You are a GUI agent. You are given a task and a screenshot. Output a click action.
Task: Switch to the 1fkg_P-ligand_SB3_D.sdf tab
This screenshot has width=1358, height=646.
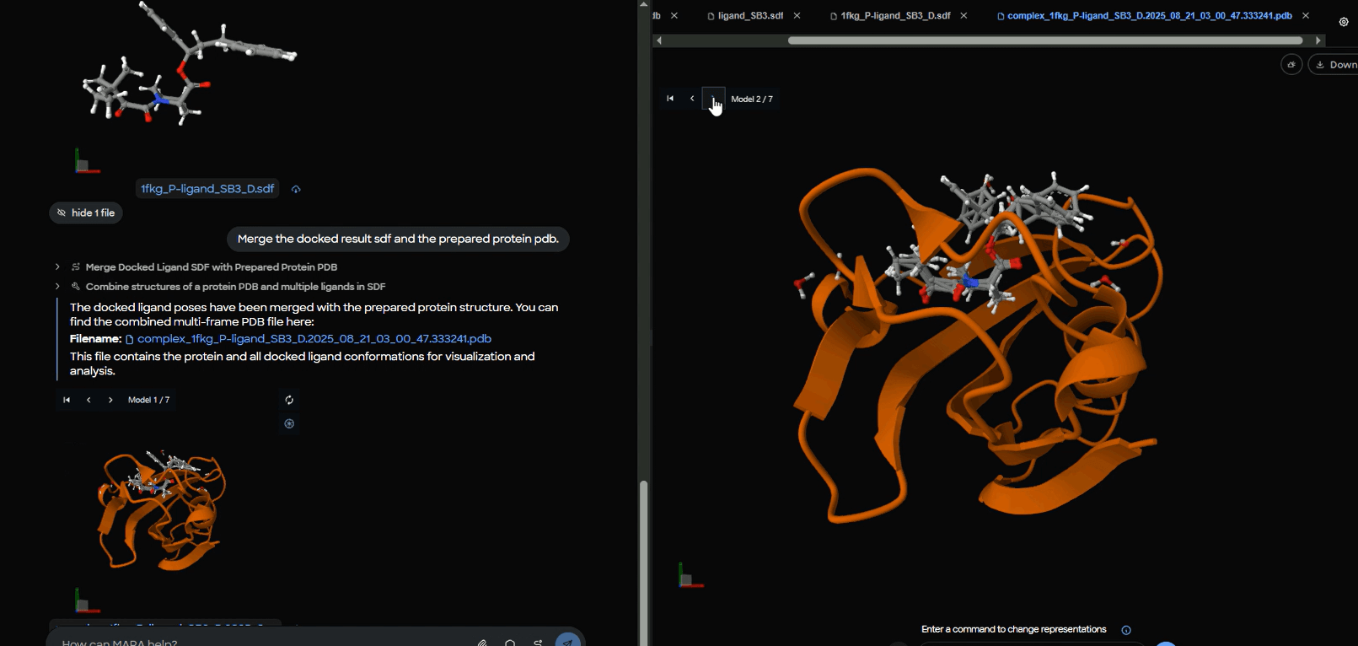[890, 16]
